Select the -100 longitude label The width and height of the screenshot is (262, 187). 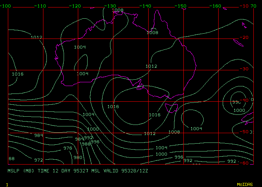(6, 6)
